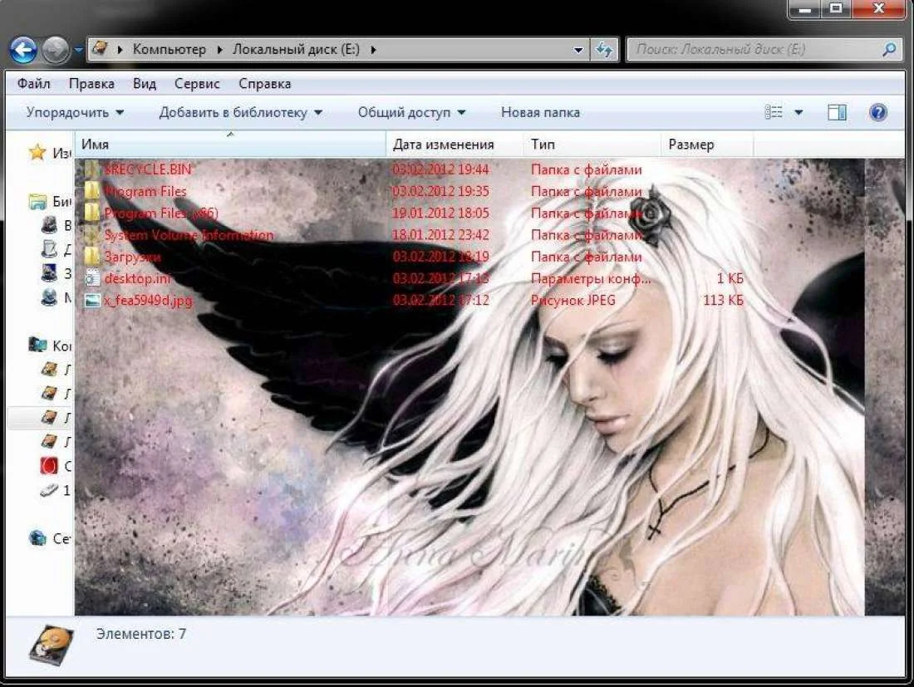Click the grey Forward arrow button
This screenshot has width=914, height=687.
[x=56, y=50]
